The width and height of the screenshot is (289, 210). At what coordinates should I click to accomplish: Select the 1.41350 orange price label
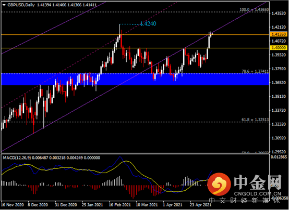coord(279,34)
